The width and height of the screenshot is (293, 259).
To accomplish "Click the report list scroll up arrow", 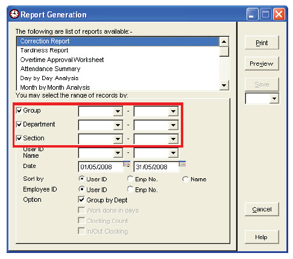I will click(x=224, y=42).
